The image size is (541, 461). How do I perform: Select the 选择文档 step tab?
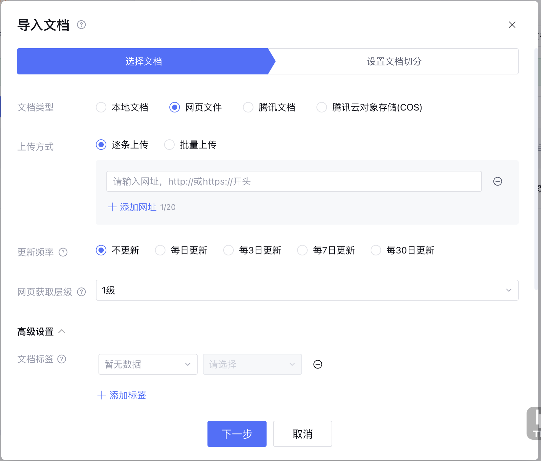pyautogui.click(x=143, y=61)
